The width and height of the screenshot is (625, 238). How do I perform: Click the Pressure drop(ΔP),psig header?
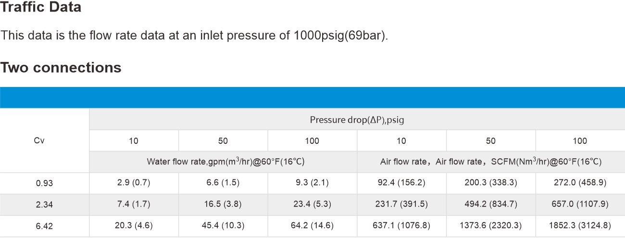[357, 119]
